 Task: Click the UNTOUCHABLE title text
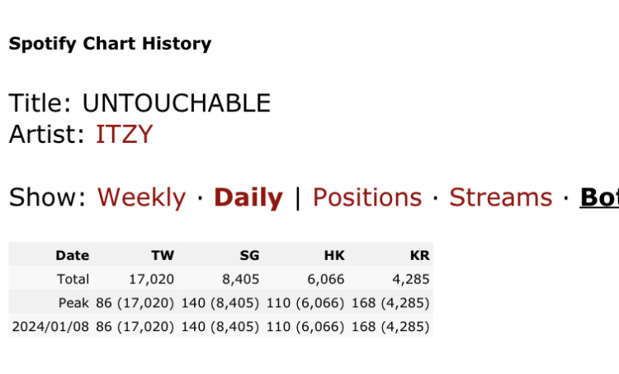pos(176,103)
